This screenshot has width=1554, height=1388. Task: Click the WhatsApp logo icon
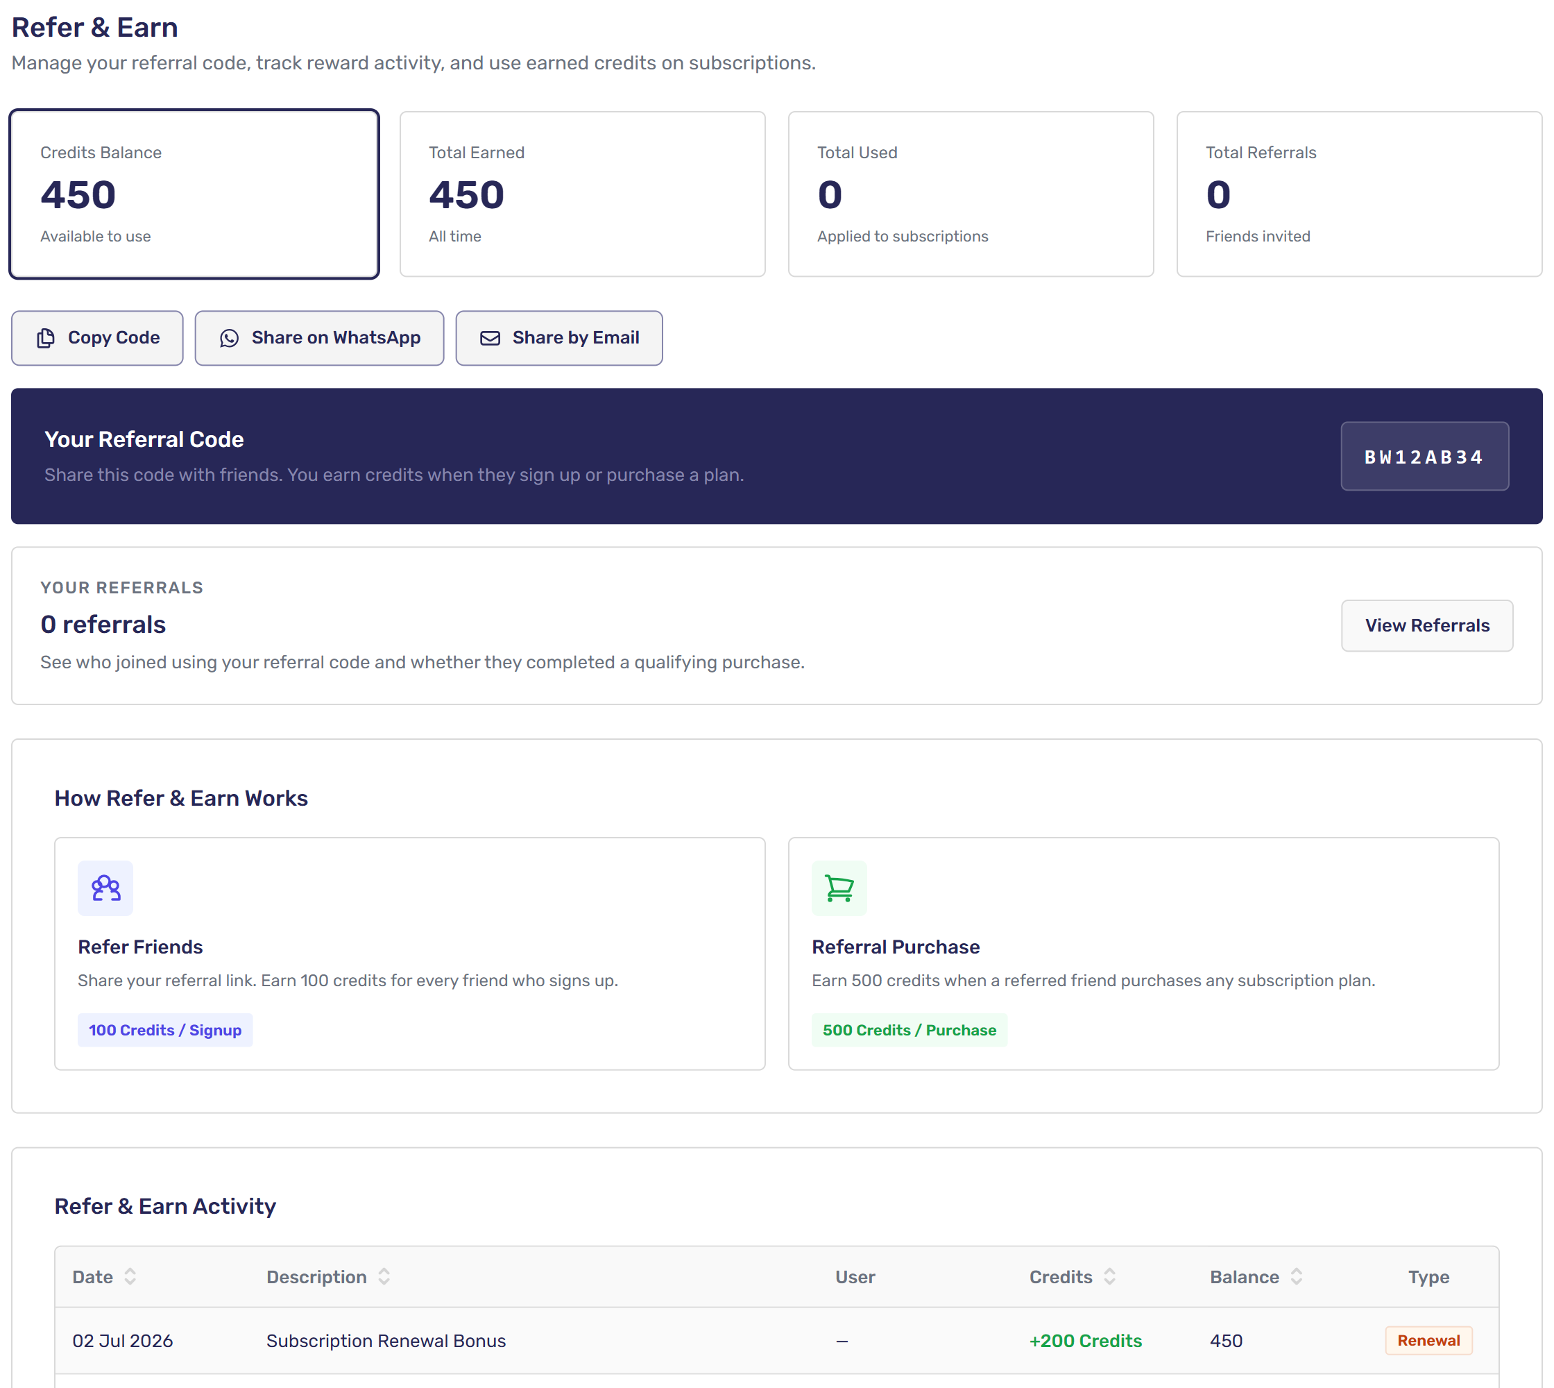click(230, 338)
